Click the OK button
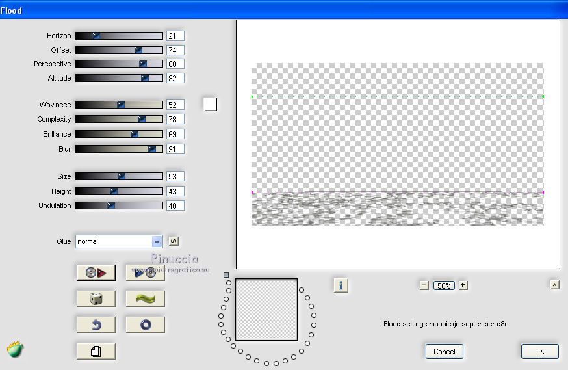This screenshot has width=568, height=370. [540, 352]
